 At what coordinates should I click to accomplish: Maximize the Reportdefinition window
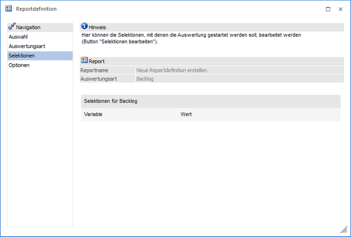pyautogui.click(x=327, y=9)
